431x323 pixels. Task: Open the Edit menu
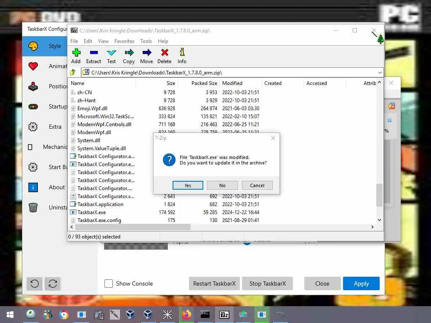[x=88, y=41]
